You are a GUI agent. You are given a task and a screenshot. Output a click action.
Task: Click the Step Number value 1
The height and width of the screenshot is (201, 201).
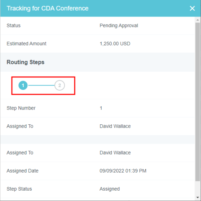(x=101, y=108)
